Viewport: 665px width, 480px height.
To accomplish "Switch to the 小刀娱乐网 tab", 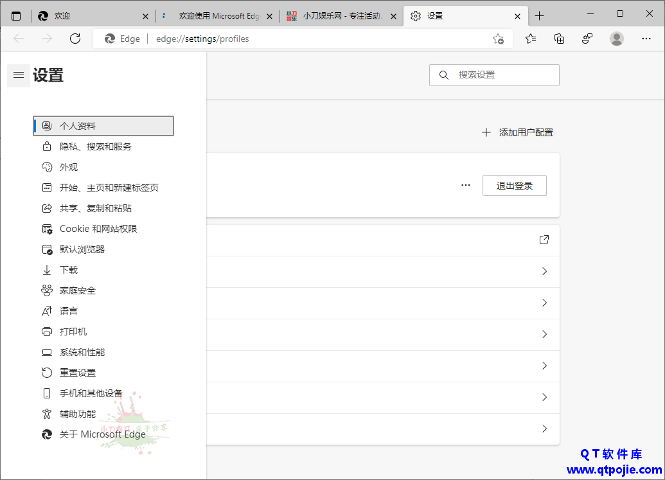I will [341, 16].
